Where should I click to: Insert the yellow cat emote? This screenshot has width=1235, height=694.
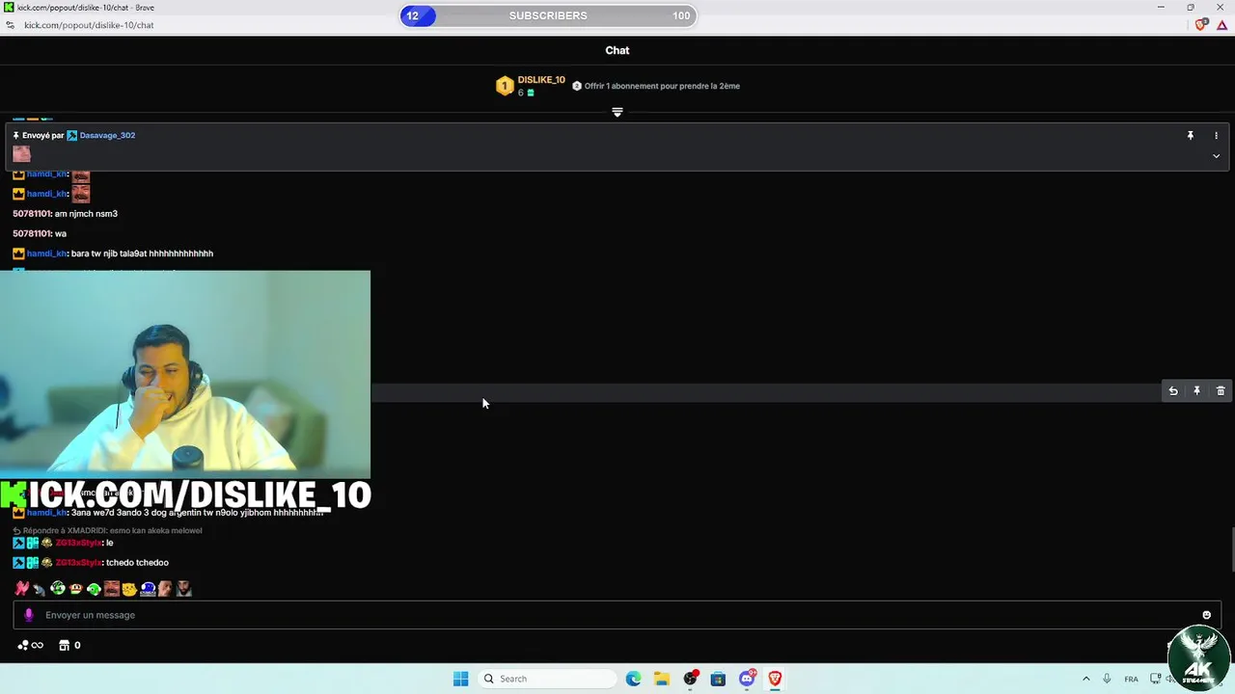point(129,589)
